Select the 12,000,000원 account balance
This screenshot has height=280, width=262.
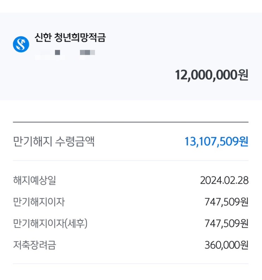[212, 75]
